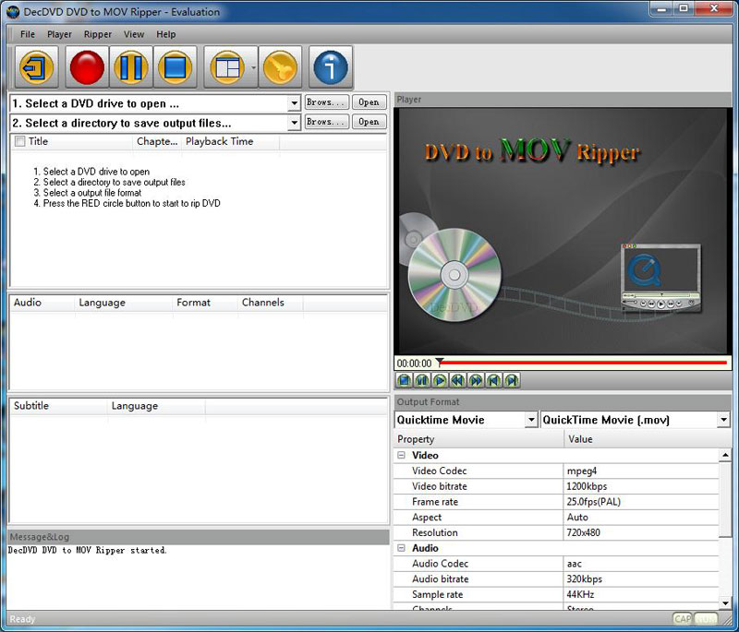Click the Playback Time column header

[230, 142]
